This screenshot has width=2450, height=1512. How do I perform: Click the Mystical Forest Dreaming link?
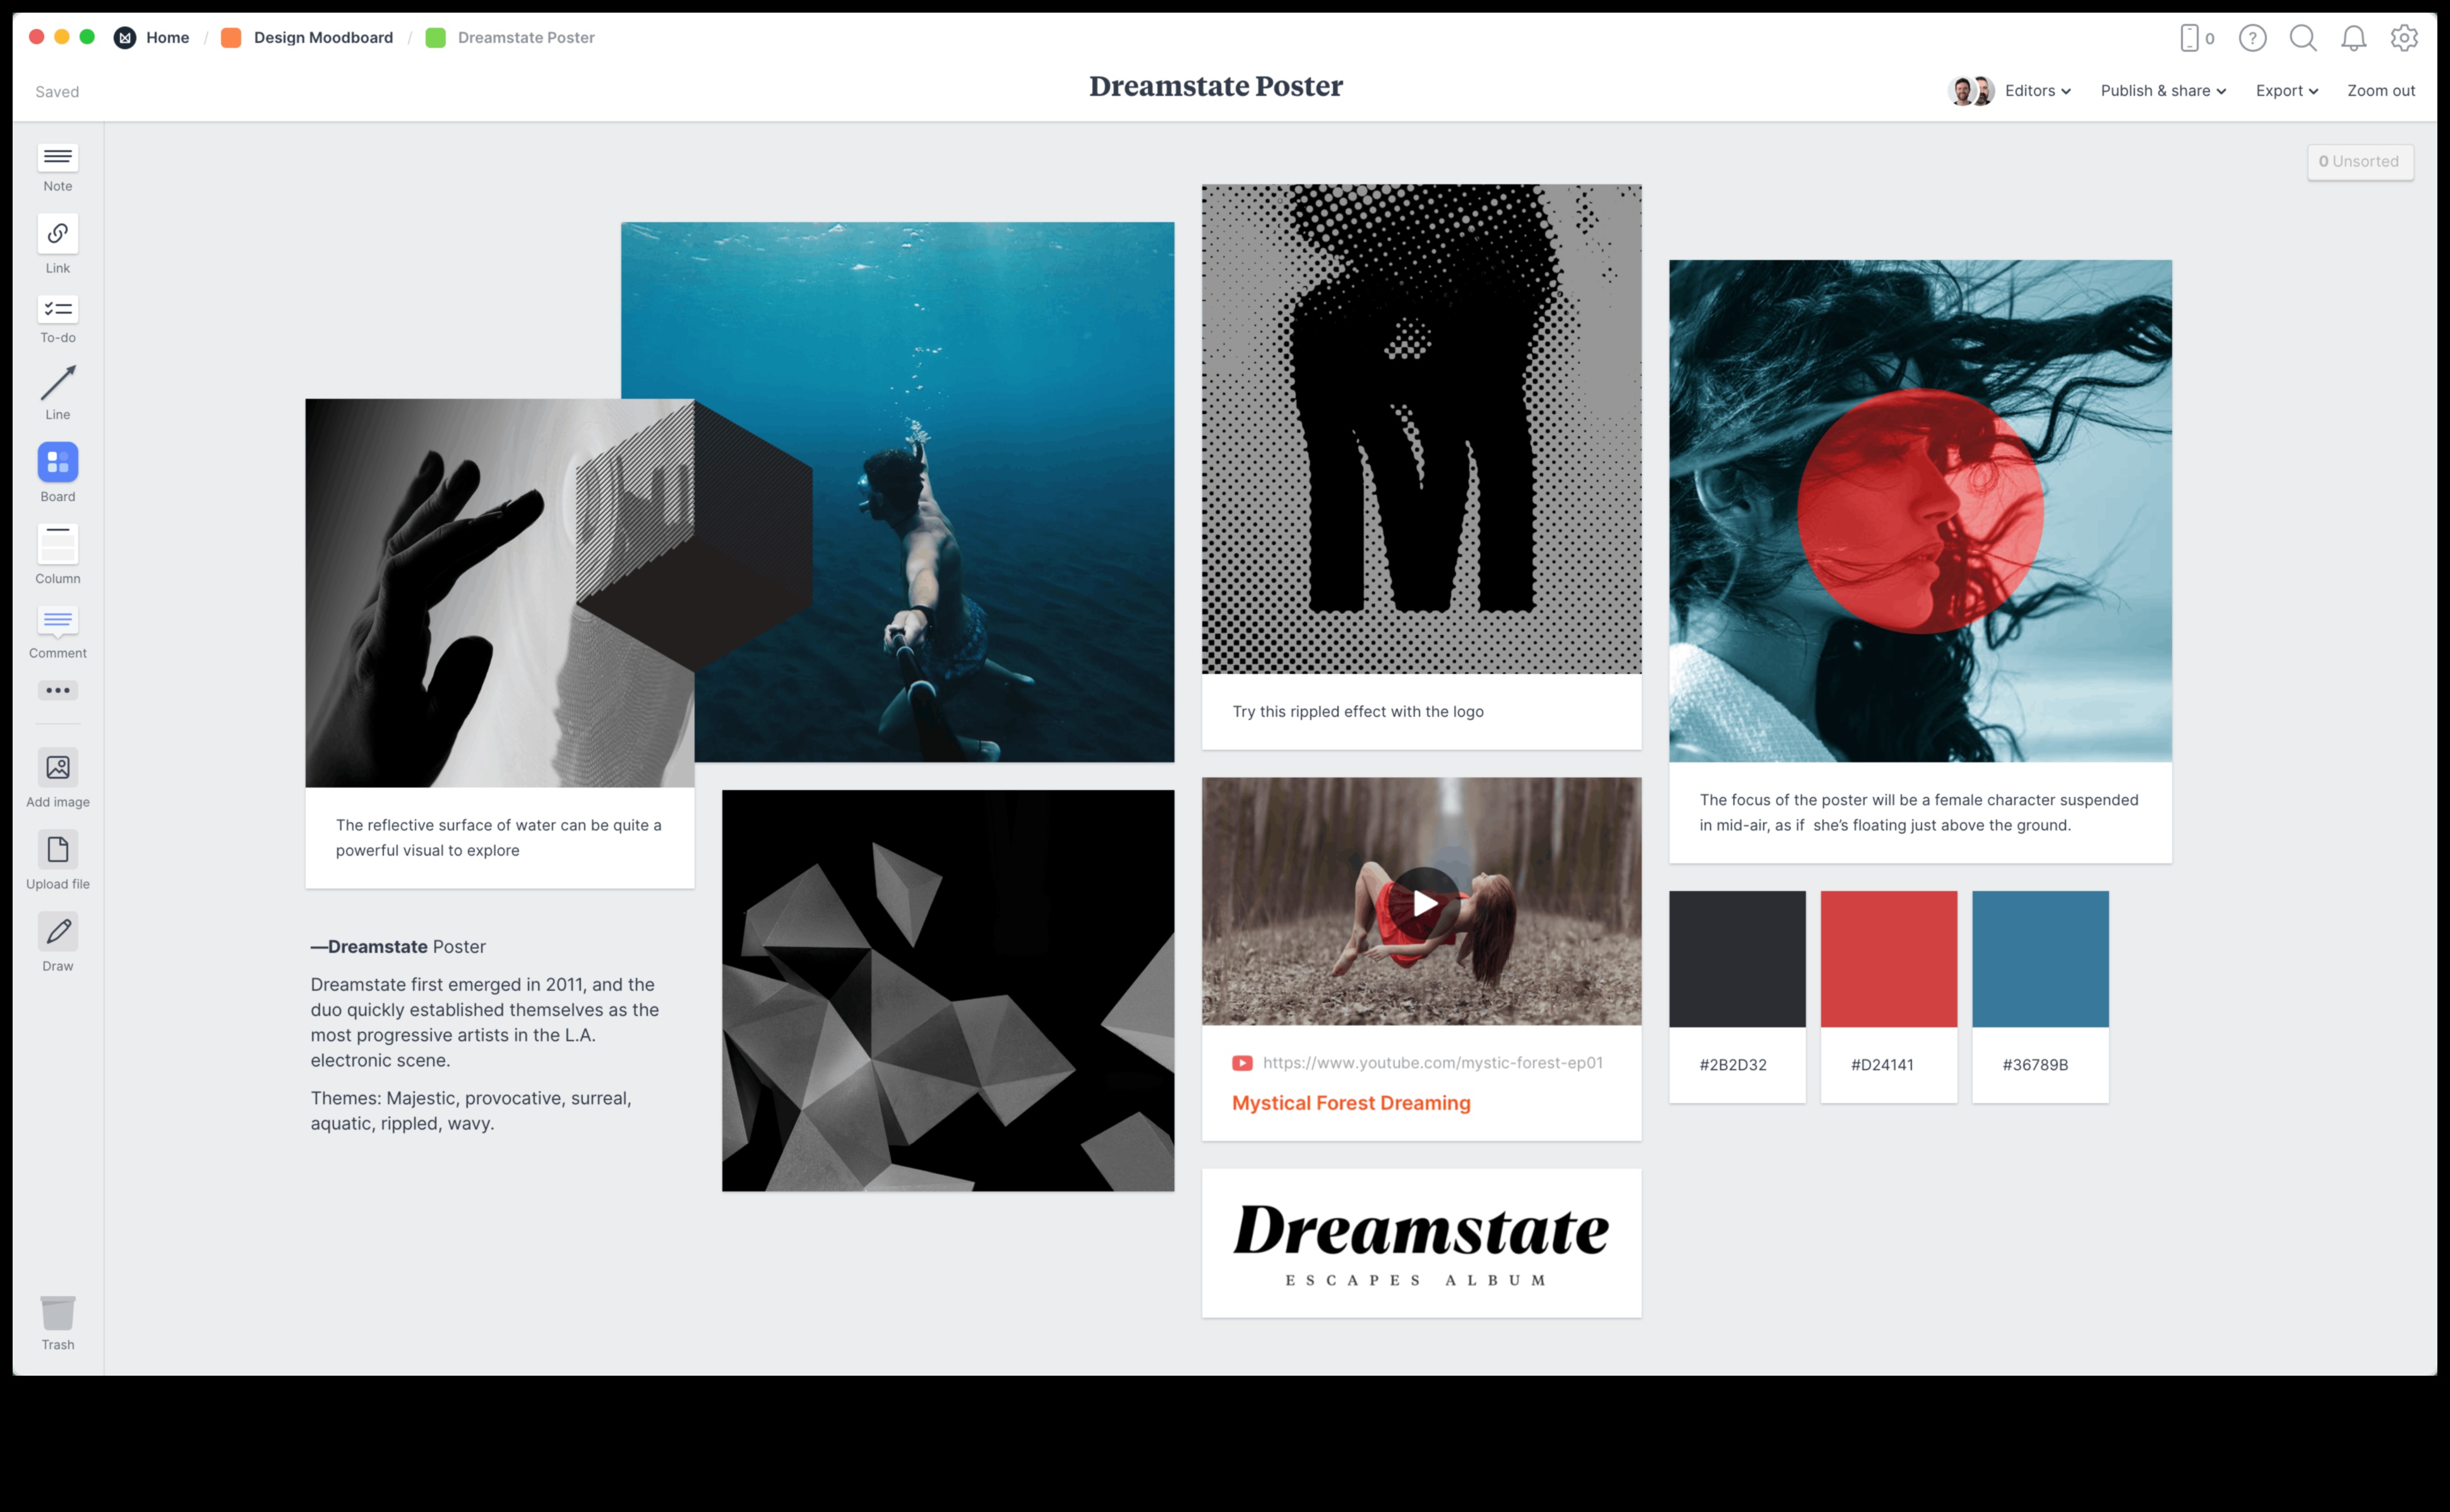1349,1103
